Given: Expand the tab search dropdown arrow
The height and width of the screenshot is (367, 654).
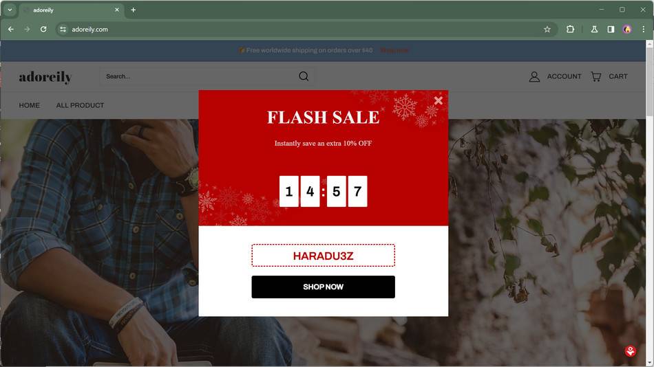Looking at the screenshot, I should point(10,10).
